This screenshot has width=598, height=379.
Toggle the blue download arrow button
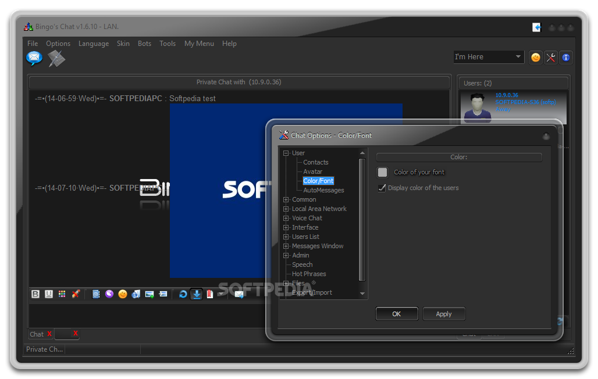pos(197,294)
